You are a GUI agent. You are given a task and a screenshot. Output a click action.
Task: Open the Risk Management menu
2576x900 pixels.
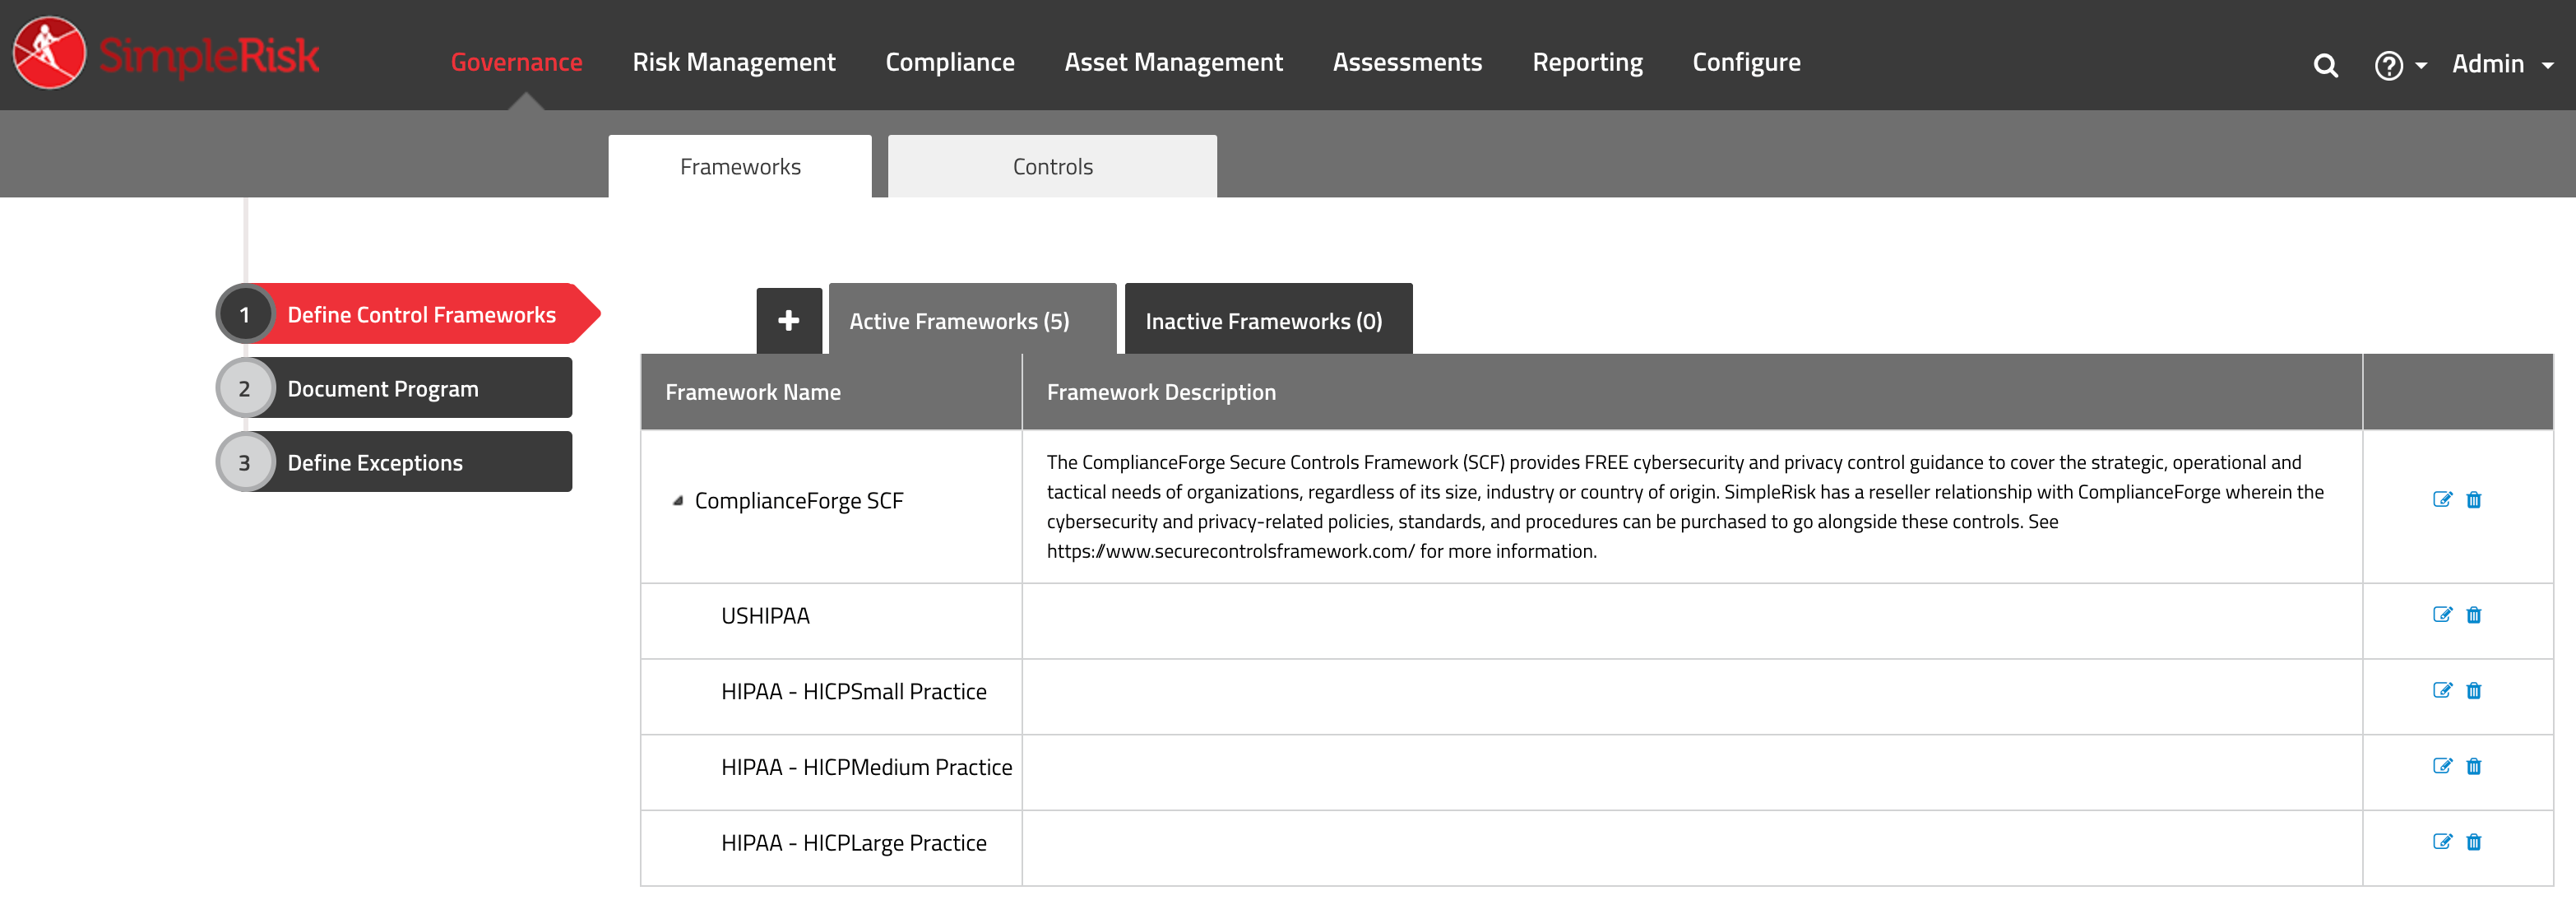(x=734, y=62)
